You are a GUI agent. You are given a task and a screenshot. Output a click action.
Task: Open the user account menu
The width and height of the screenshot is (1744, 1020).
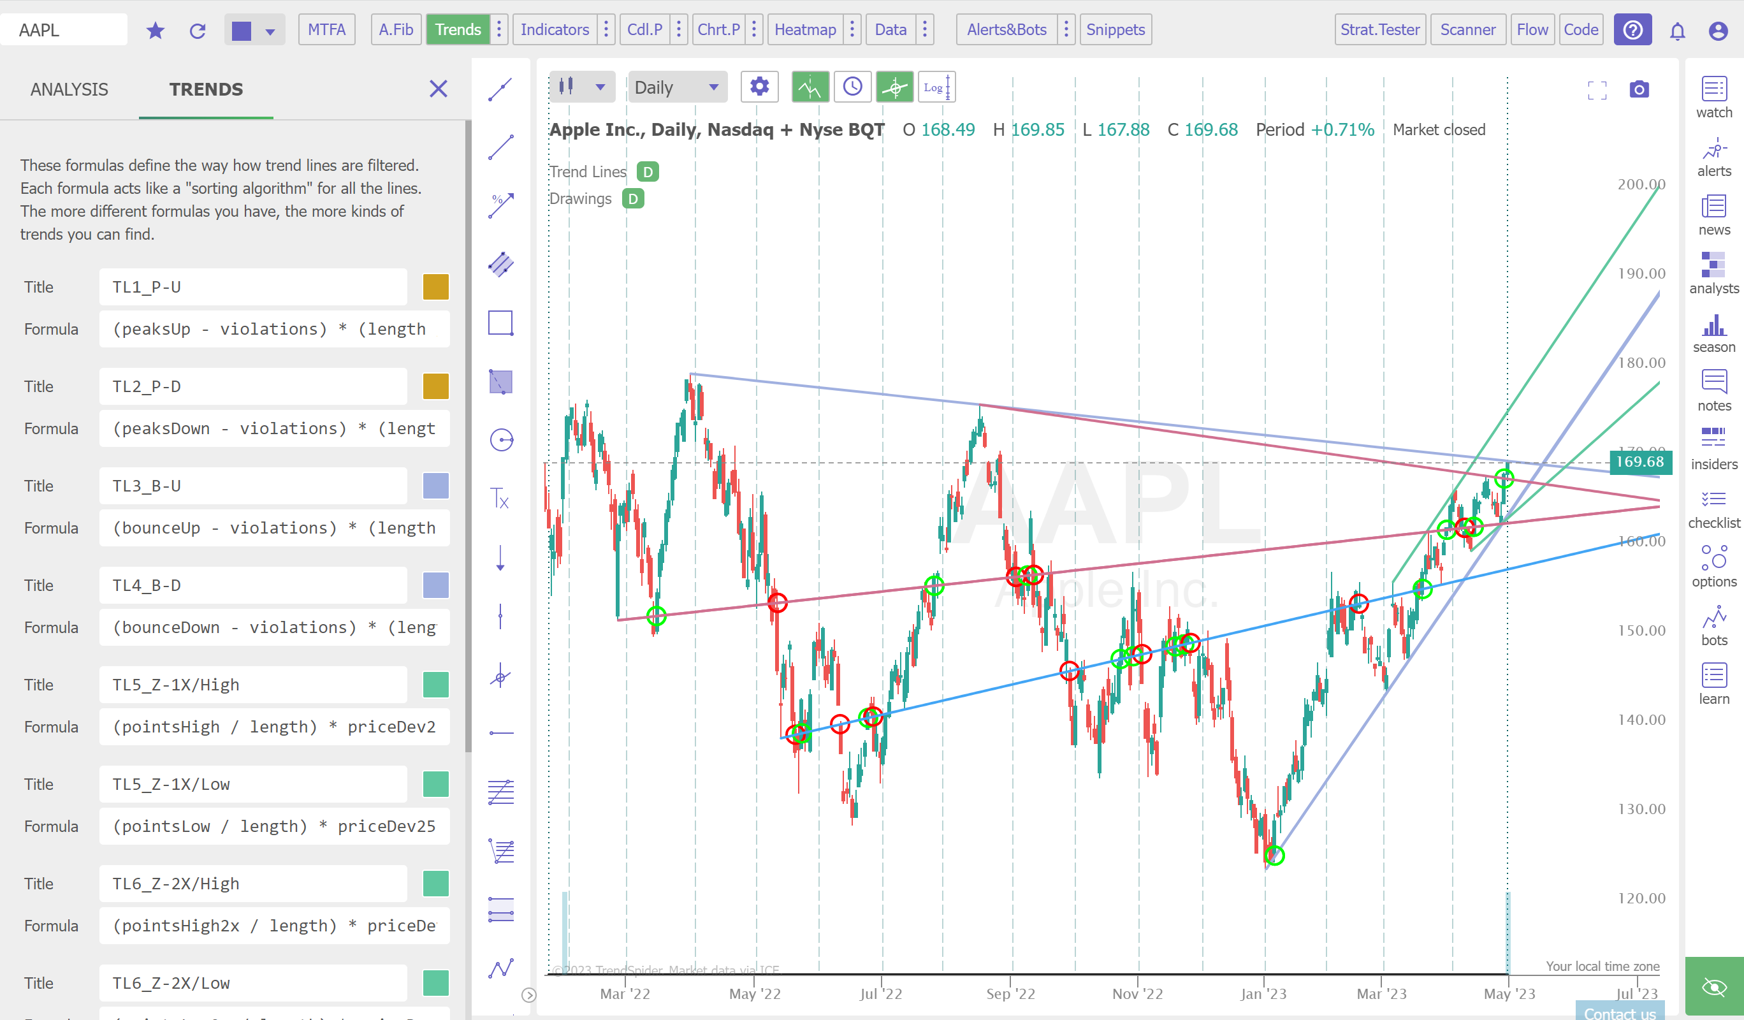(1718, 31)
